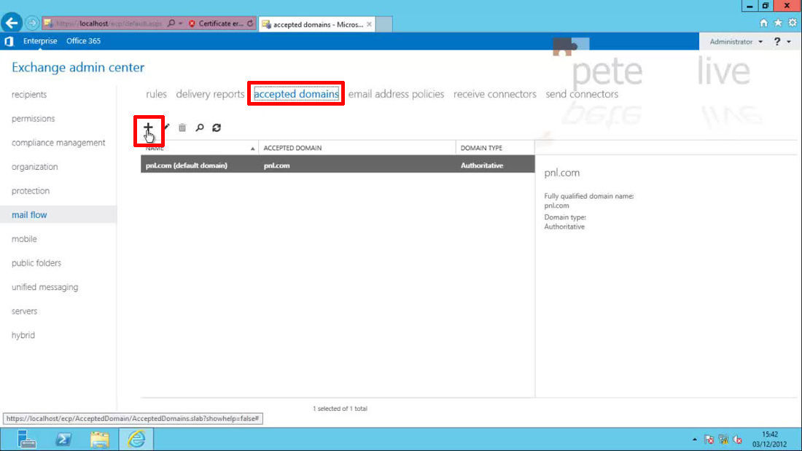Open the receive connectors tab
The width and height of the screenshot is (802, 451).
coord(494,94)
